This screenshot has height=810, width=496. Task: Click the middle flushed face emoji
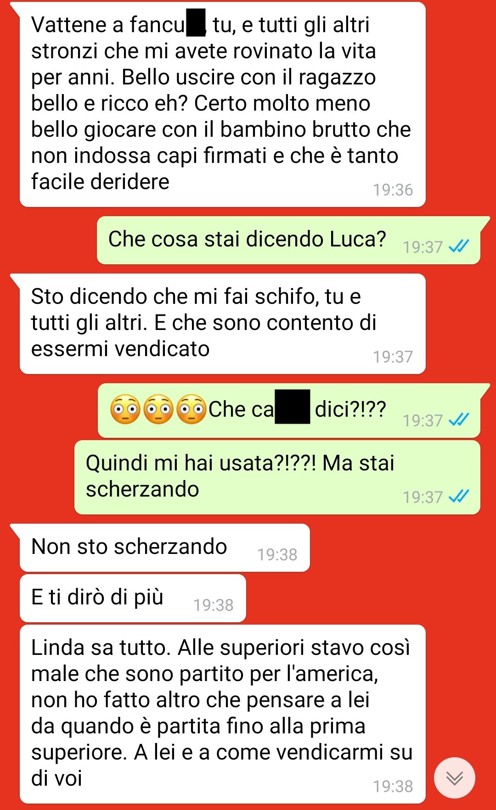(158, 409)
